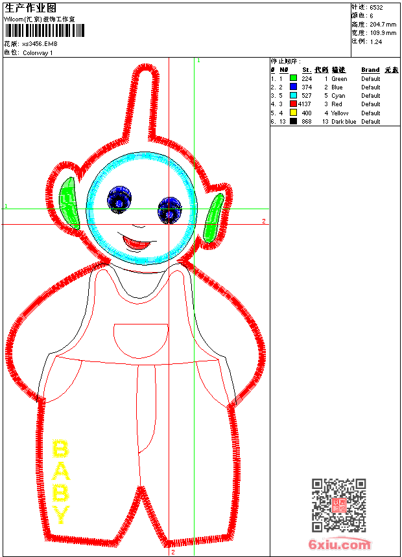402x557 pixels.
Task: Click stitch count '868' in Dark blue row
Action: point(307,122)
